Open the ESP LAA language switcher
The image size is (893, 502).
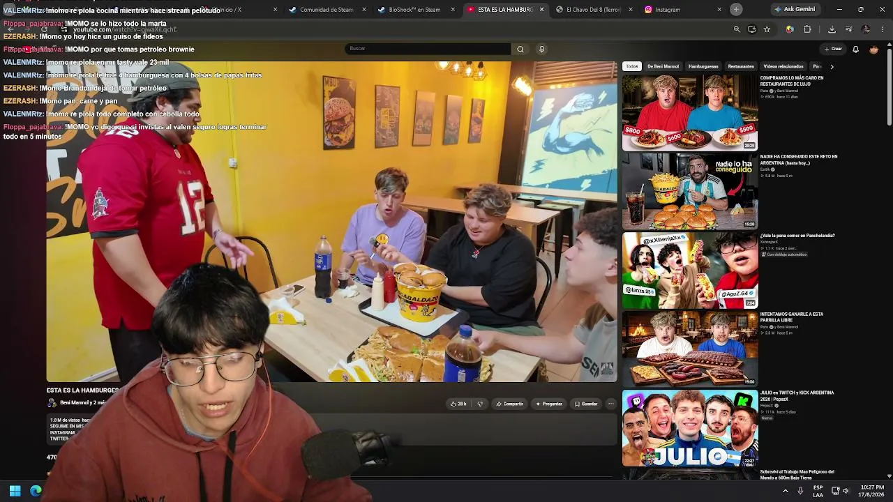click(x=818, y=491)
